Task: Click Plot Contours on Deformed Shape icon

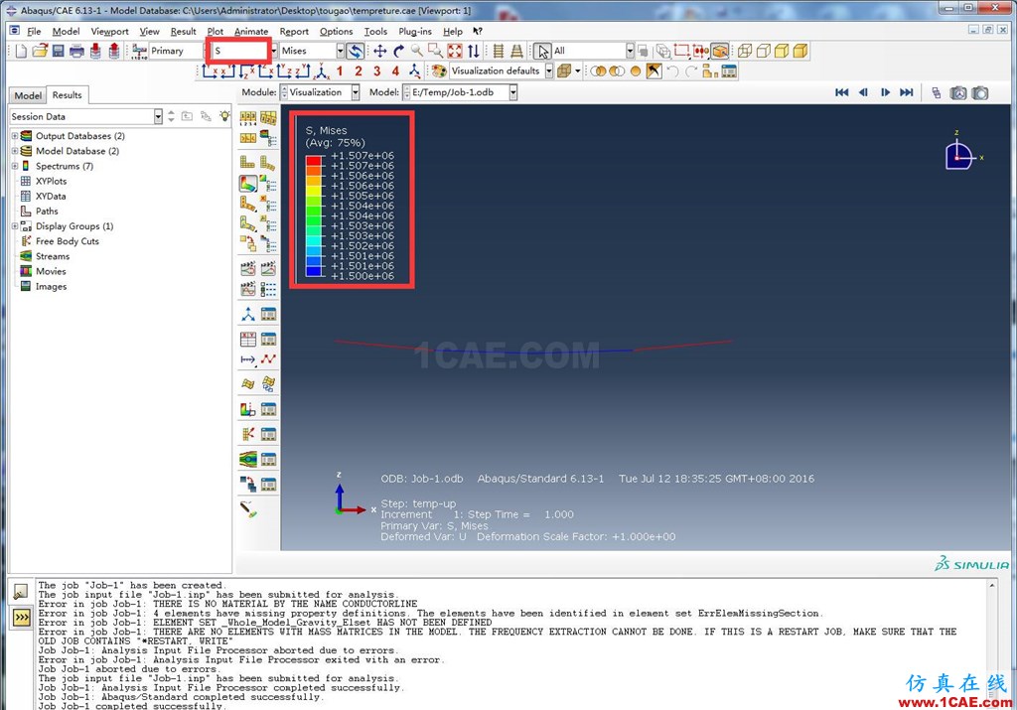Action: click(x=247, y=184)
